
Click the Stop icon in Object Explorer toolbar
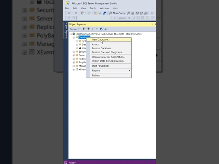[x=92, y=29]
